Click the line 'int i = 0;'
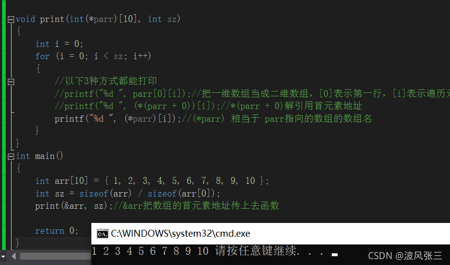Screen dimensions: 450x265 click(x=59, y=44)
